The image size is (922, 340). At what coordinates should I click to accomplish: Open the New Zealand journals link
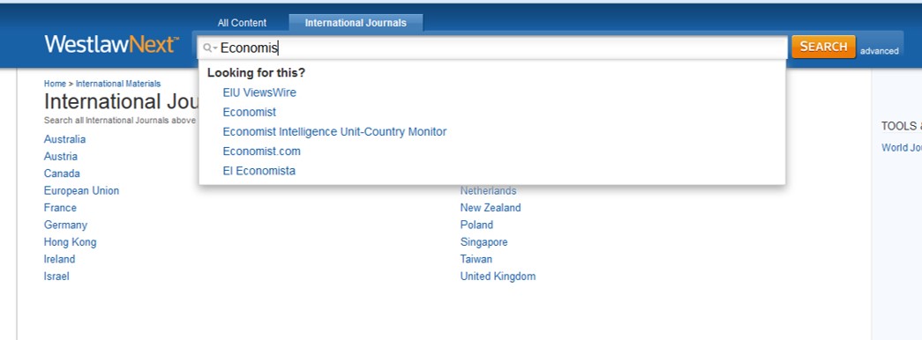(491, 208)
